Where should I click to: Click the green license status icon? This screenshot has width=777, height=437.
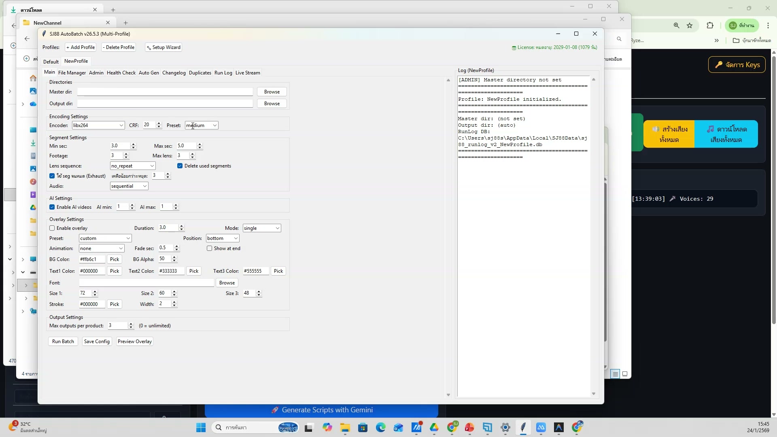[514, 48]
